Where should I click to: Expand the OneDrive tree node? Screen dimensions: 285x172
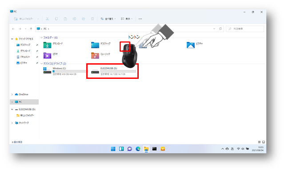(x=12, y=94)
